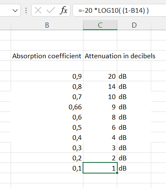
Task: Select the Attenuation in decibels cell
Action: (100, 56)
